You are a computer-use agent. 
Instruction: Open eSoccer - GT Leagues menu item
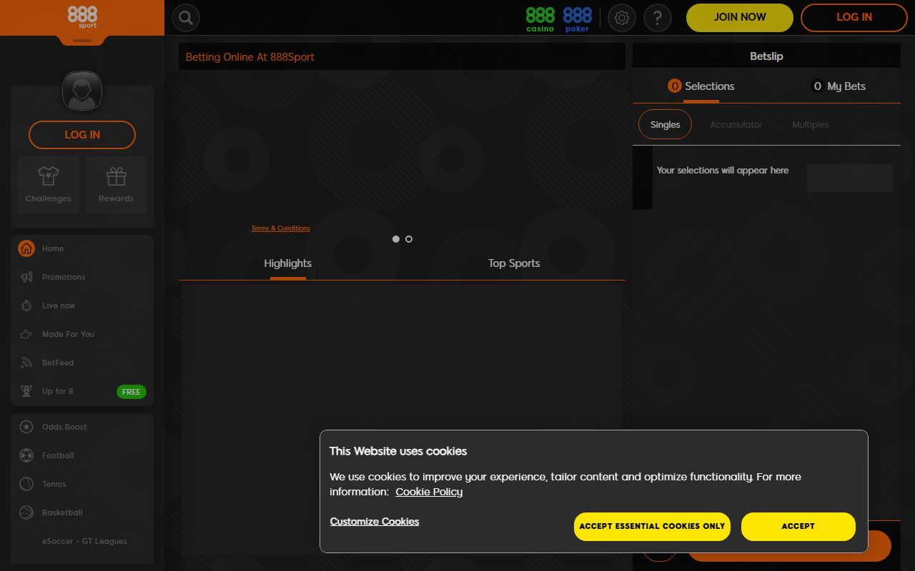84,541
